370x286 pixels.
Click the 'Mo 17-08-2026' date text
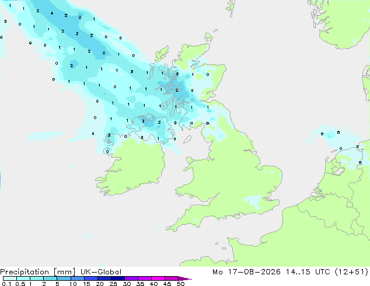tap(246, 272)
